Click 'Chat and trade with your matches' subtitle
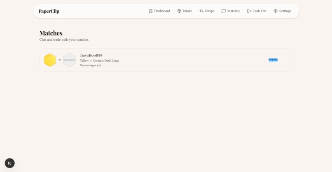332x172 pixels. coord(64,40)
